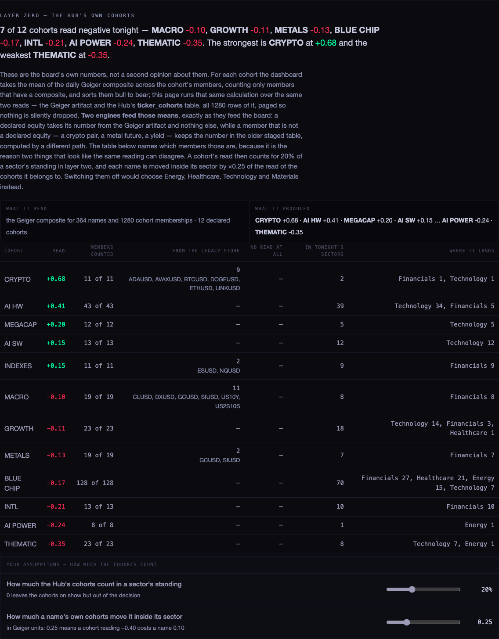Select the AI HW cohort name
This screenshot has height=639, width=499.
click(x=14, y=306)
